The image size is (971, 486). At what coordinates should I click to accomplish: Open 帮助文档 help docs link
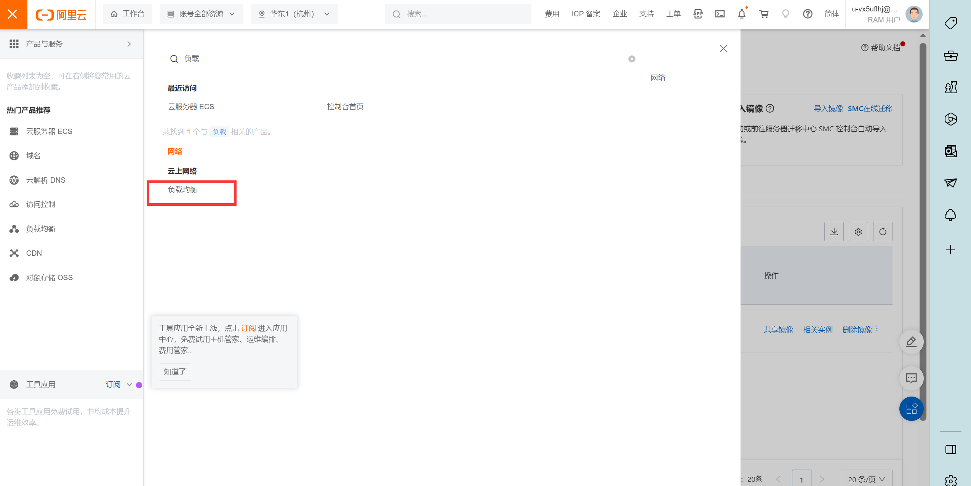tap(881, 48)
